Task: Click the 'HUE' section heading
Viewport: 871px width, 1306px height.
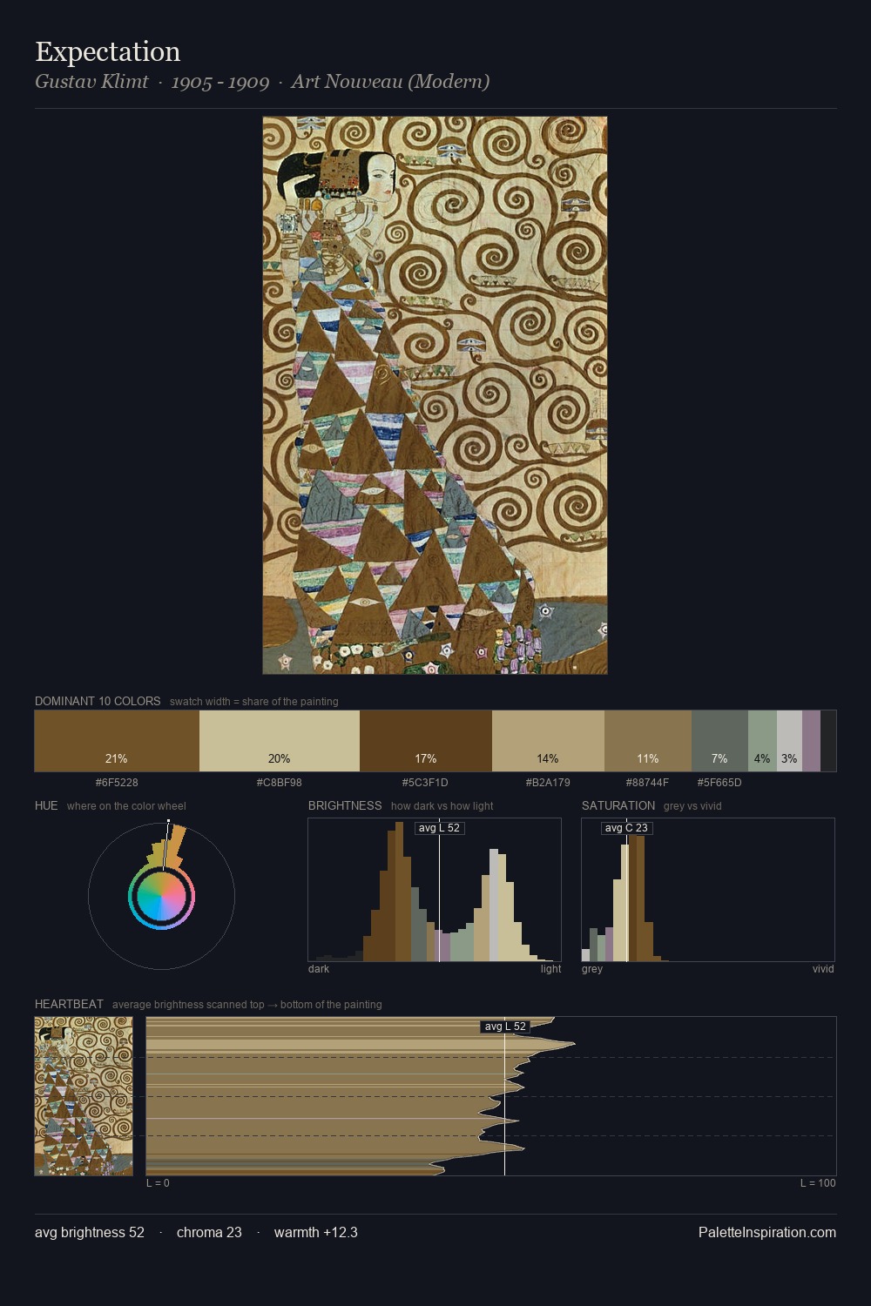Action: pyautogui.click(x=46, y=805)
